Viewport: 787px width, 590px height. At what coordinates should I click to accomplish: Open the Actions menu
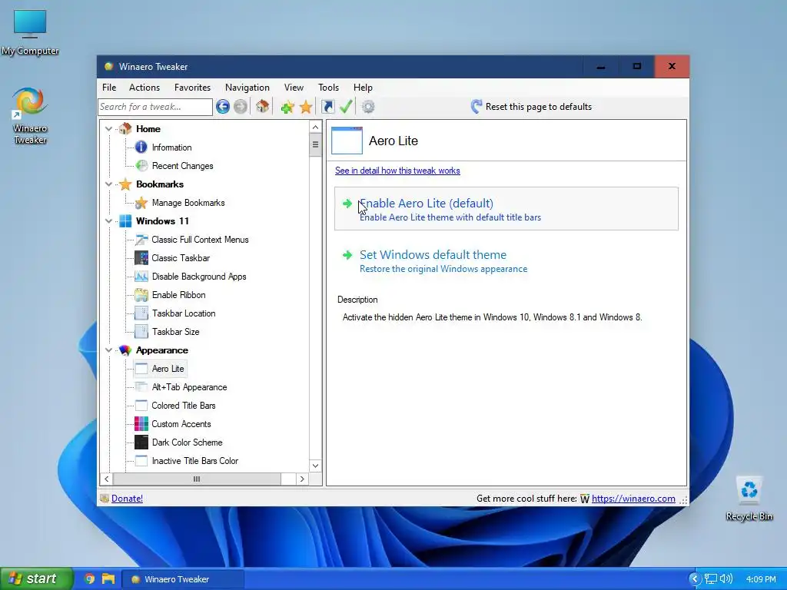tap(144, 88)
